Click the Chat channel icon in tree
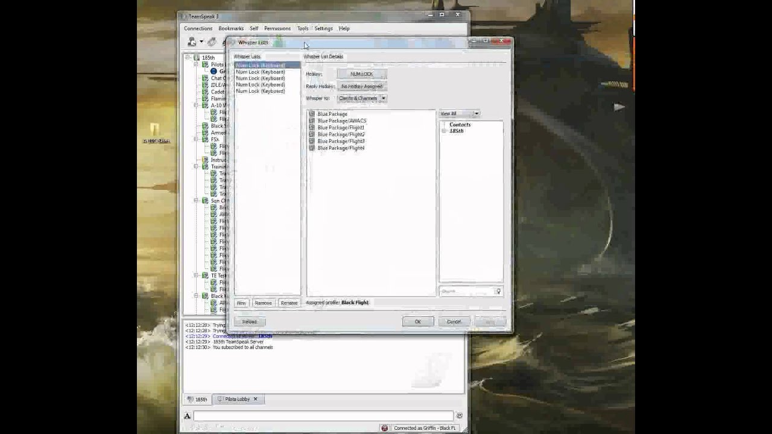772x434 pixels. click(x=205, y=78)
